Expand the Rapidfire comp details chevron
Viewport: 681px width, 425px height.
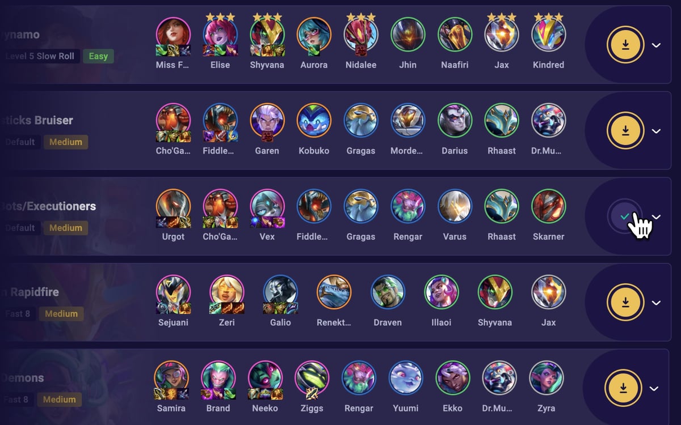tap(656, 303)
